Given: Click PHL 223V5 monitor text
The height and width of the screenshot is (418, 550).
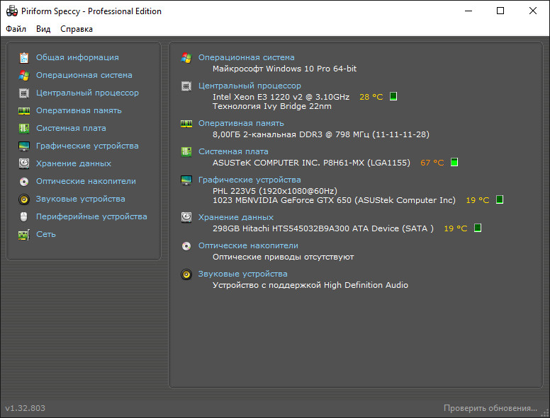Looking at the screenshot, I should tap(275, 191).
